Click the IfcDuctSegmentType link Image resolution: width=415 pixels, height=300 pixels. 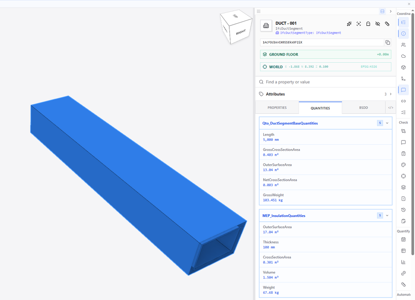pyautogui.click(x=310, y=33)
